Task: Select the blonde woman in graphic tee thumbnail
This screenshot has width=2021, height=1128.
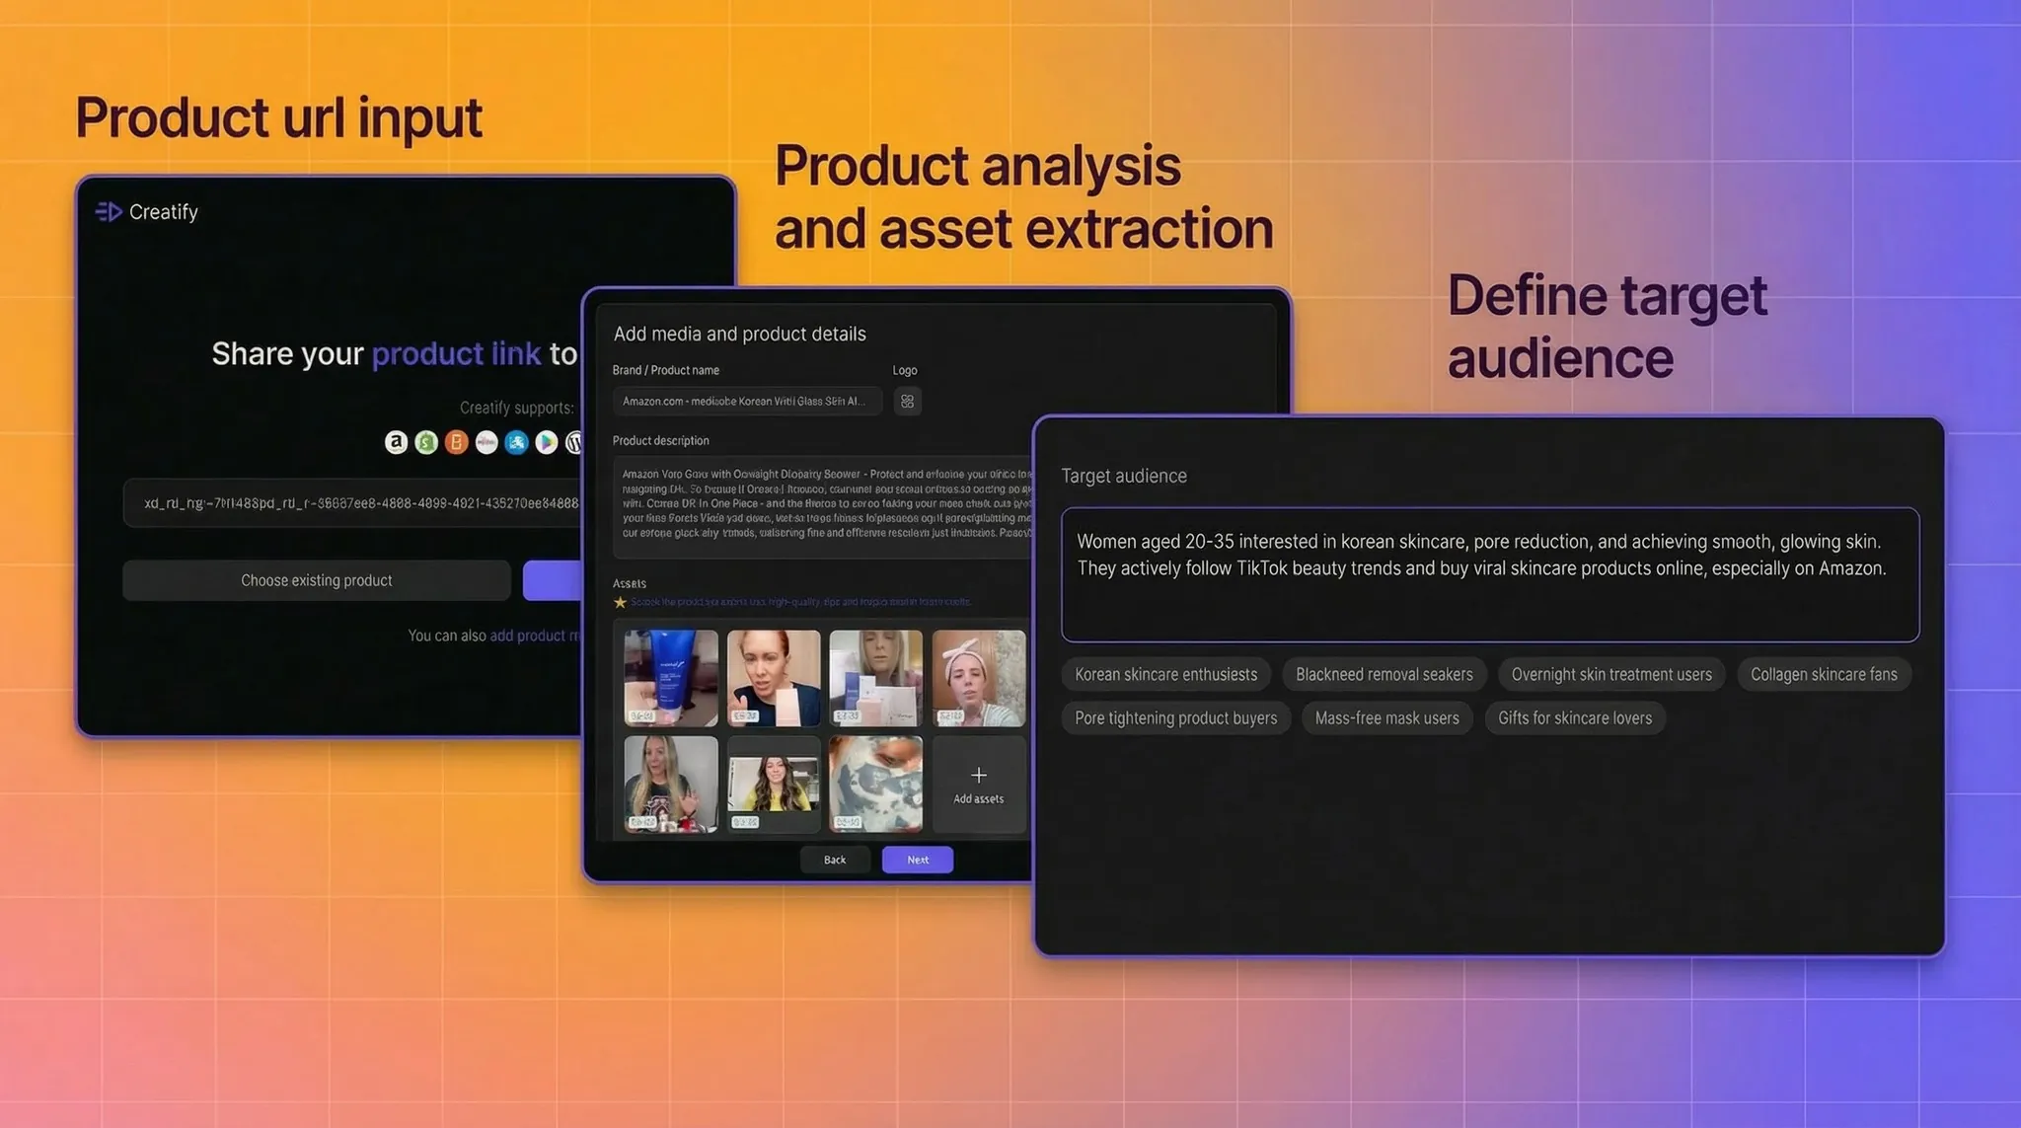Action: 671,784
